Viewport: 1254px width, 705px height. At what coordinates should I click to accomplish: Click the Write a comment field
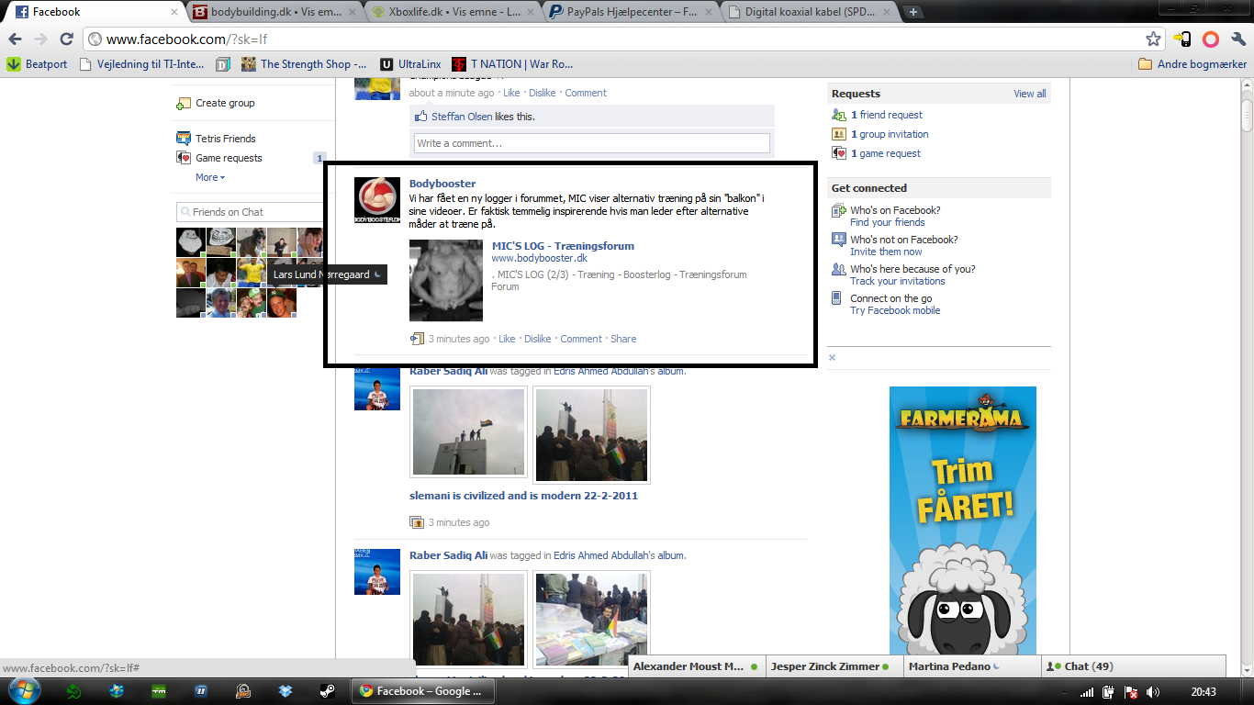click(x=591, y=143)
